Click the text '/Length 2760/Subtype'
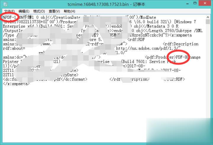 point(170,31)
